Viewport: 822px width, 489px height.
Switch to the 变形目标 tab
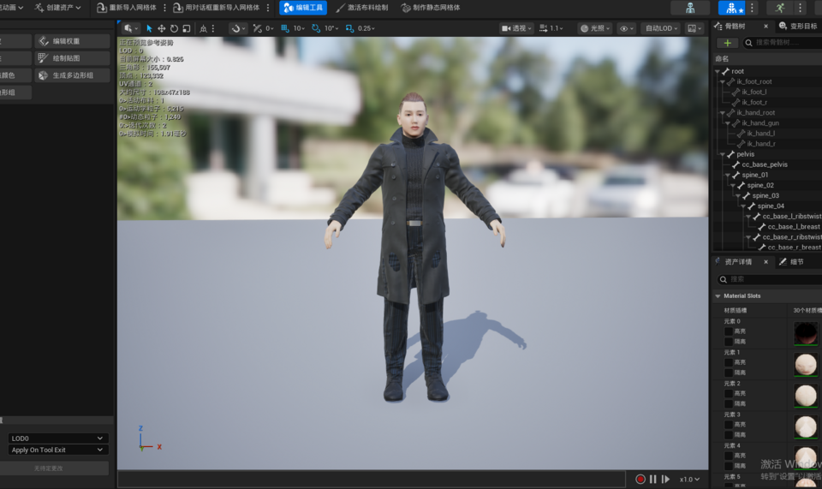coord(798,26)
